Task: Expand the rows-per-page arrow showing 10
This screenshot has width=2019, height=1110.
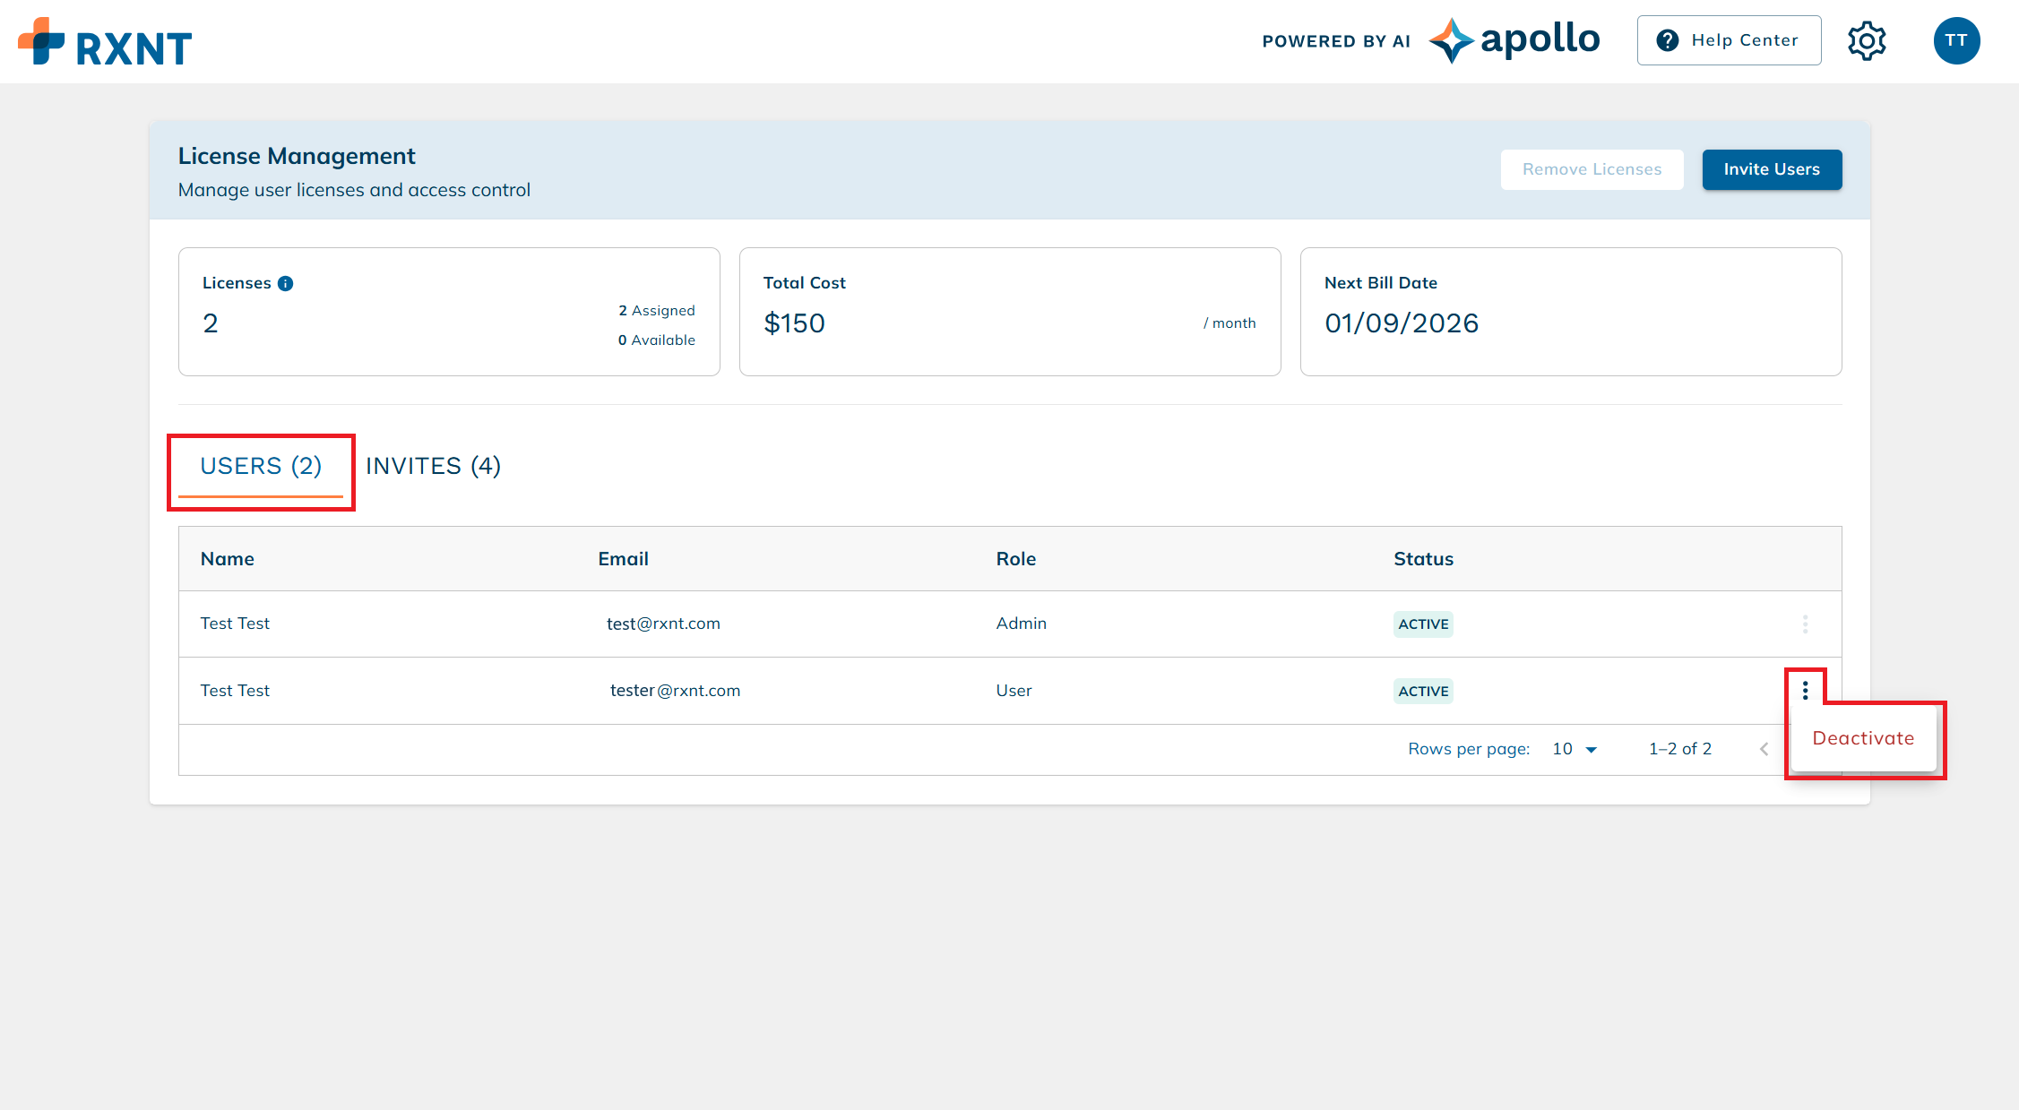Action: click(1592, 749)
